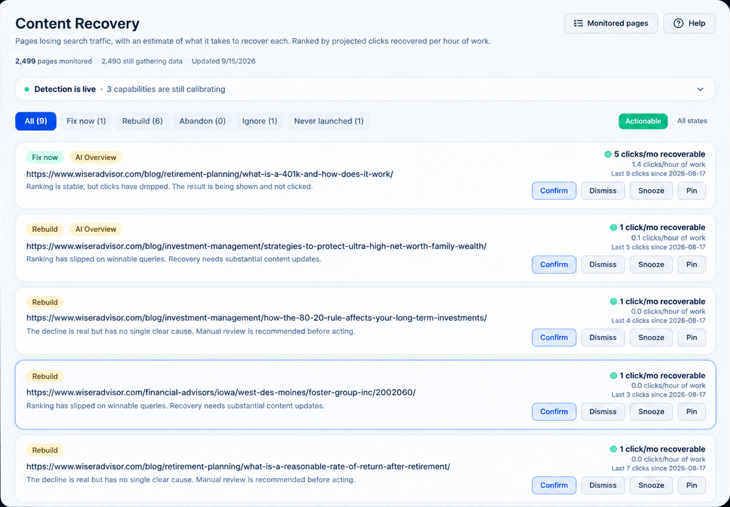Toggle the Actionable view filter
The height and width of the screenshot is (507, 730).
pyautogui.click(x=643, y=121)
